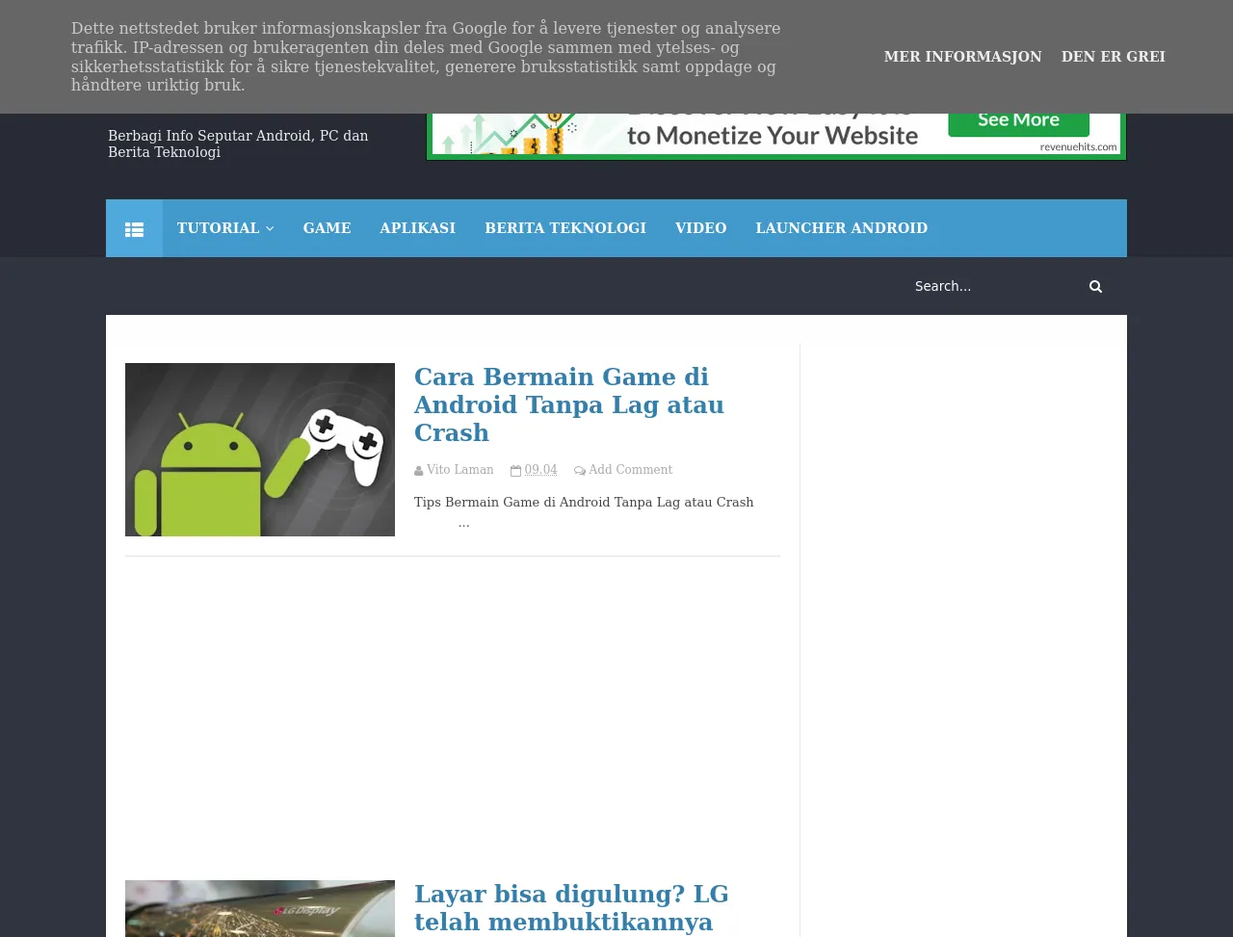Open article Layar bisa digulung LG

click(571, 908)
